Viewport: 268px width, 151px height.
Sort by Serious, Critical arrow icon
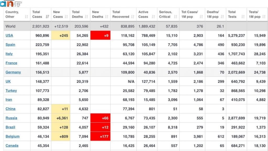[x=175, y=17]
